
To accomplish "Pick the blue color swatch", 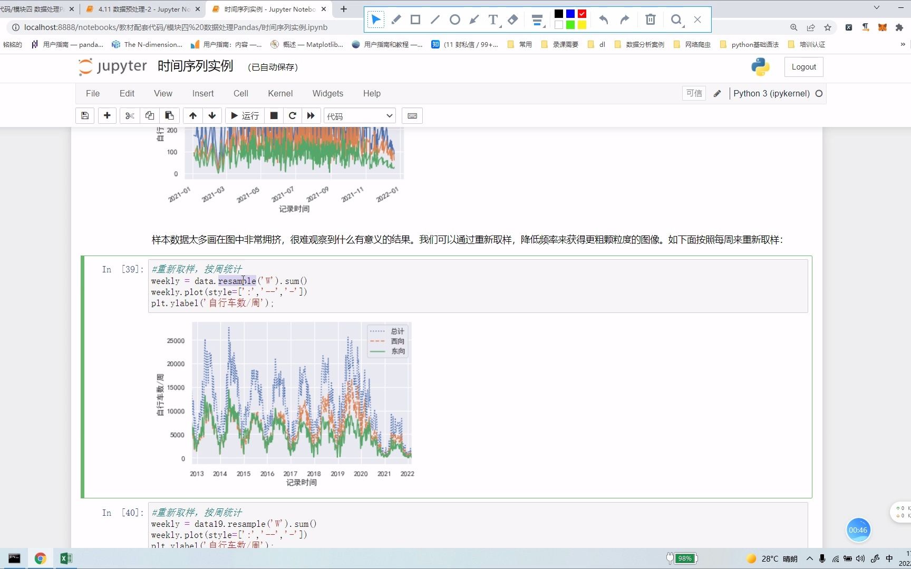I will pos(570,14).
